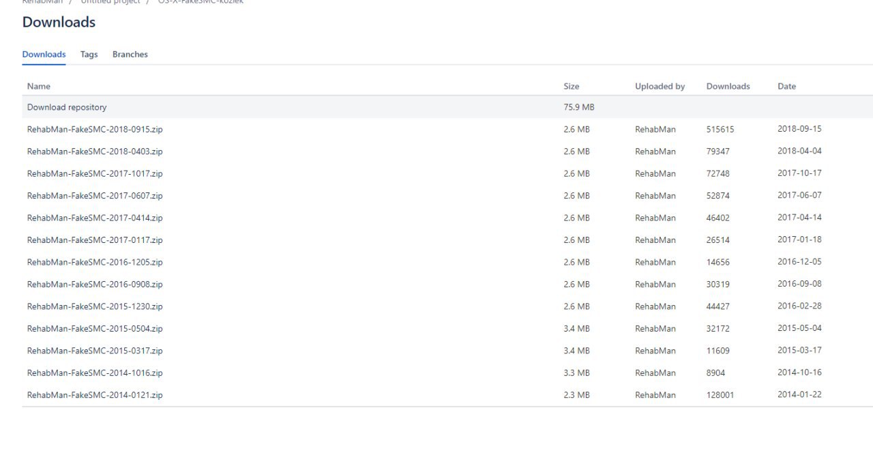Click the date 2017-10-17
873x449 pixels.
[x=799, y=173]
